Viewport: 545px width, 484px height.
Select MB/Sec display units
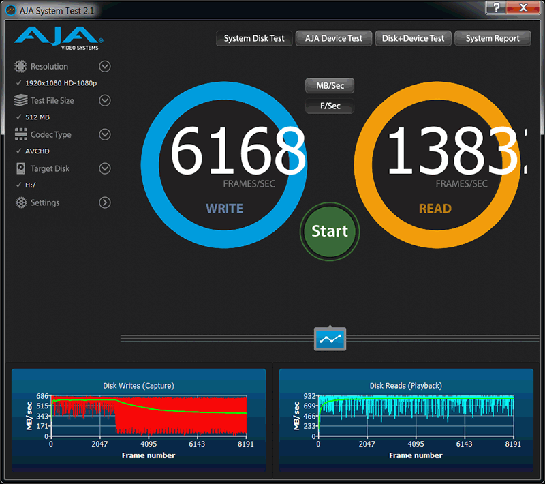(330, 85)
